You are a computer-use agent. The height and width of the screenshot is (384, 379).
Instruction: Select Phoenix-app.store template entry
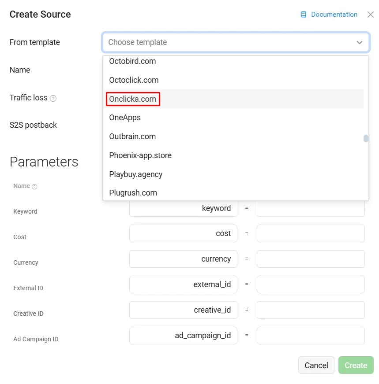(140, 155)
